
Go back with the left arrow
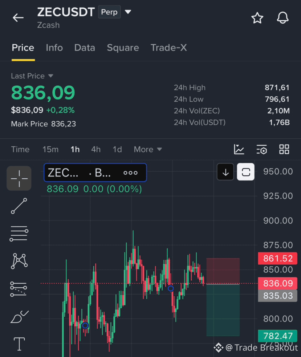pos(18,17)
